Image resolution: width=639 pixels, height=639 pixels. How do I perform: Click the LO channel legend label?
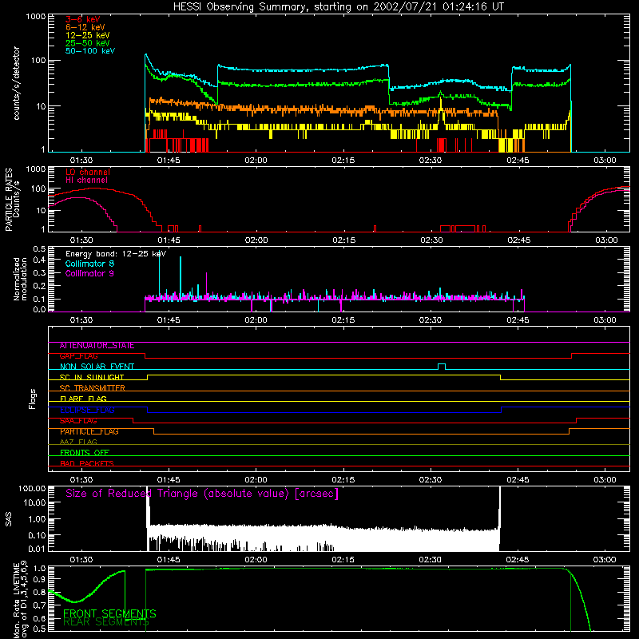coord(88,172)
